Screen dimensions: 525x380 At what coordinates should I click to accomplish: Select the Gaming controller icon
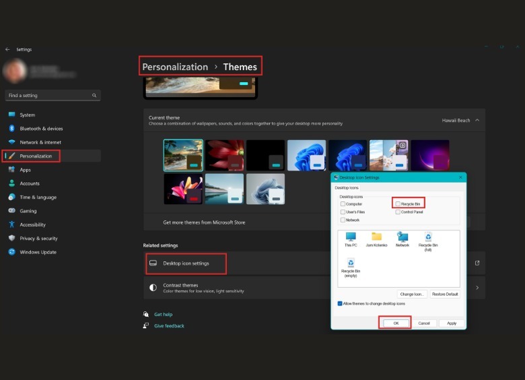click(12, 211)
